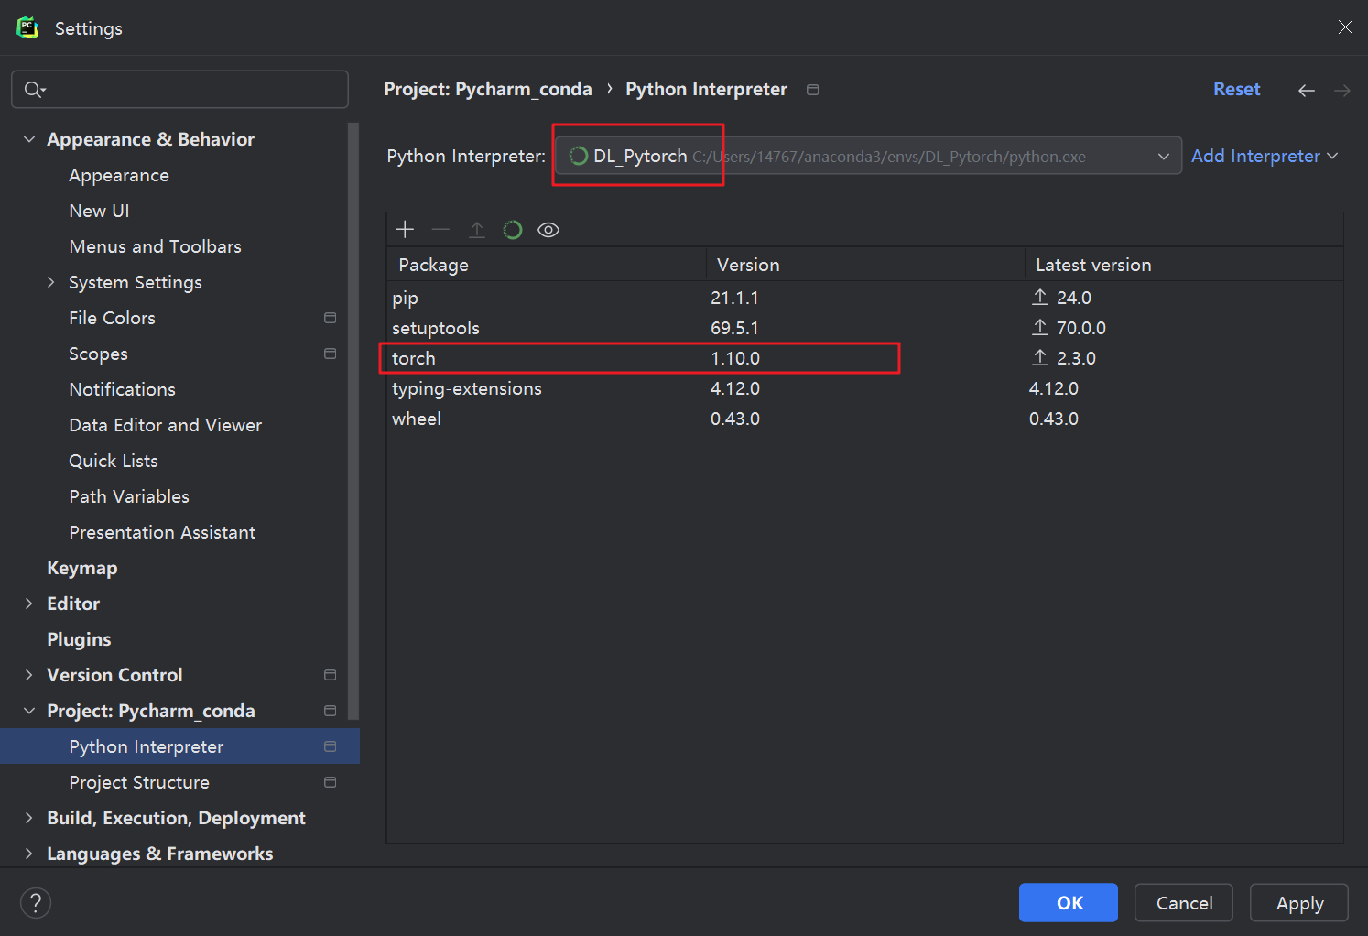Image resolution: width=1368 pixels, height=936 pixels.
Task: Close the Settings dialog
Action: [x=1345, y=27]
